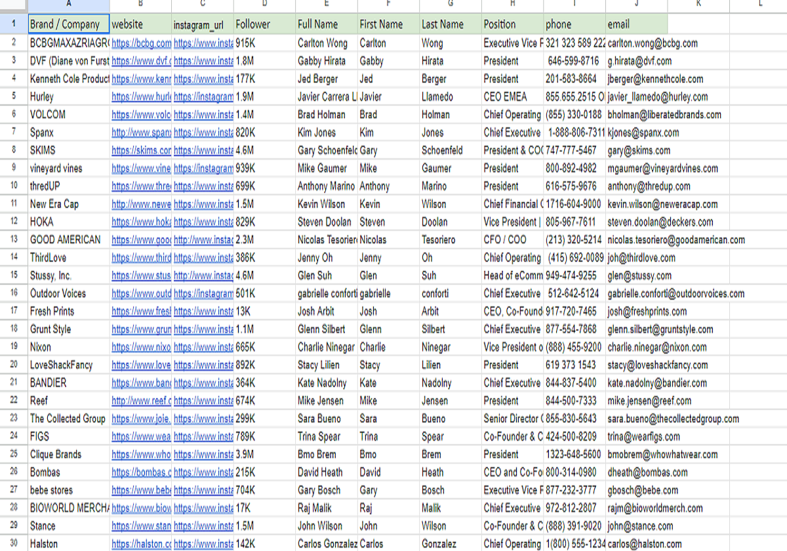Screen dimensions: 787x551
Task: Select the email cell "carlton.wong@bcbg.com"
Action: (653, 43)
